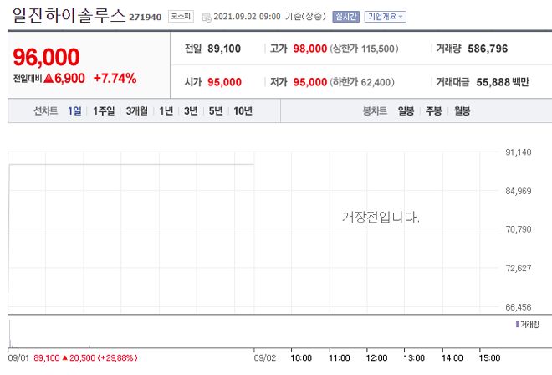Click the 코스피 market badge
The image size is (552, 375).
point(179,16)
